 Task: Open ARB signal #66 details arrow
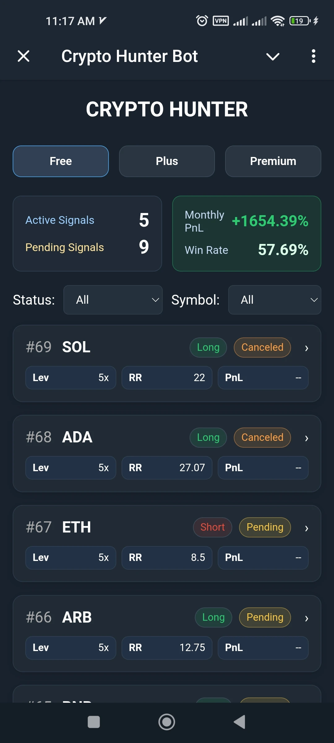click(306, 618)
